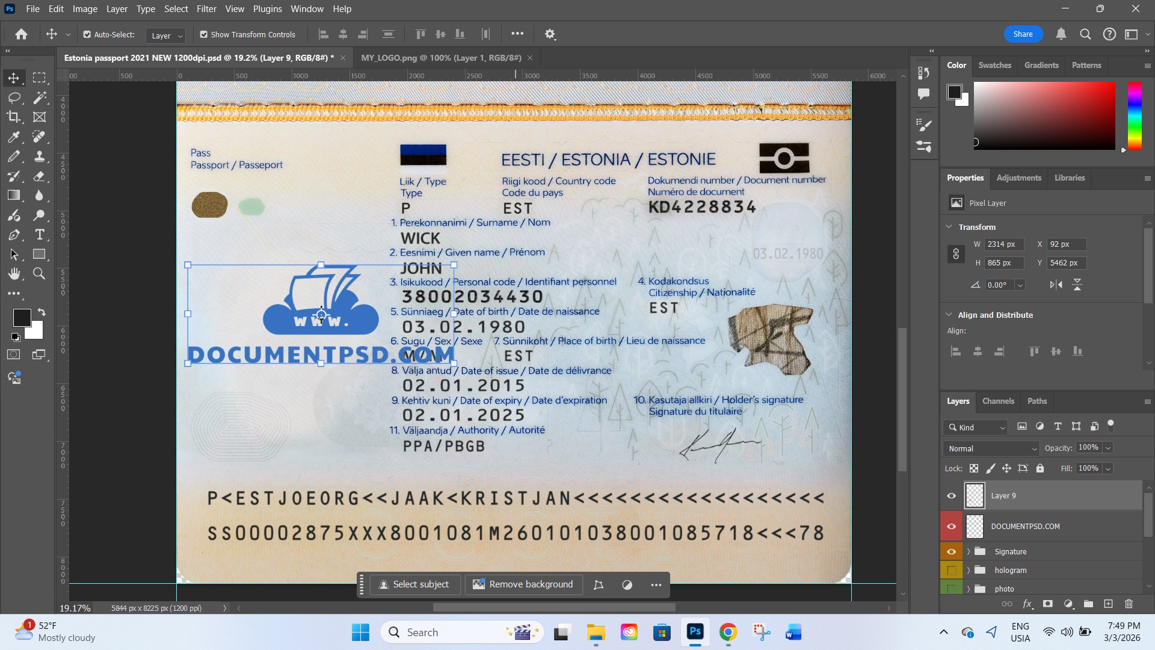Select the Eyedropper tool

pos(13,137)
